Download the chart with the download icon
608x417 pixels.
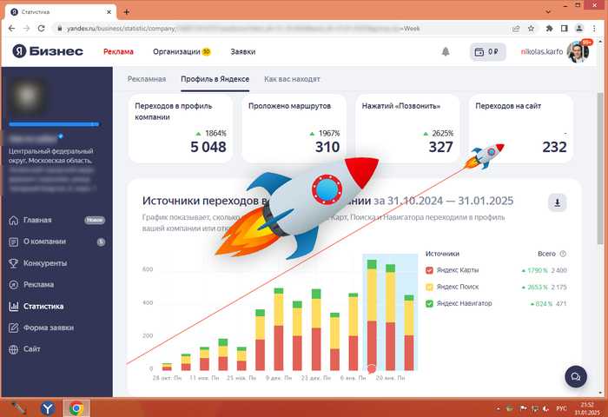point(558,202)
